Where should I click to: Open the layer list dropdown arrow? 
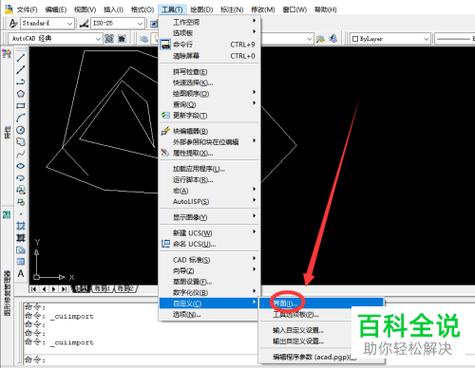[310, 39]
